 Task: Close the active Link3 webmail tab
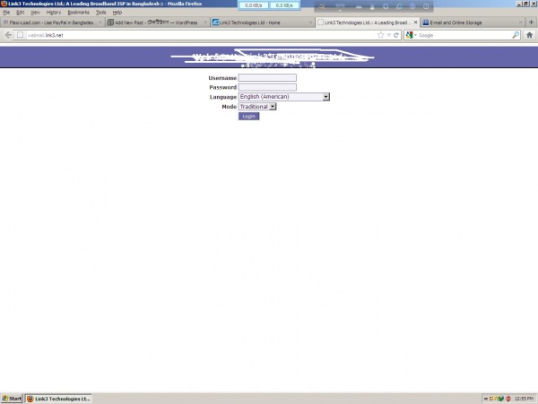415,22
